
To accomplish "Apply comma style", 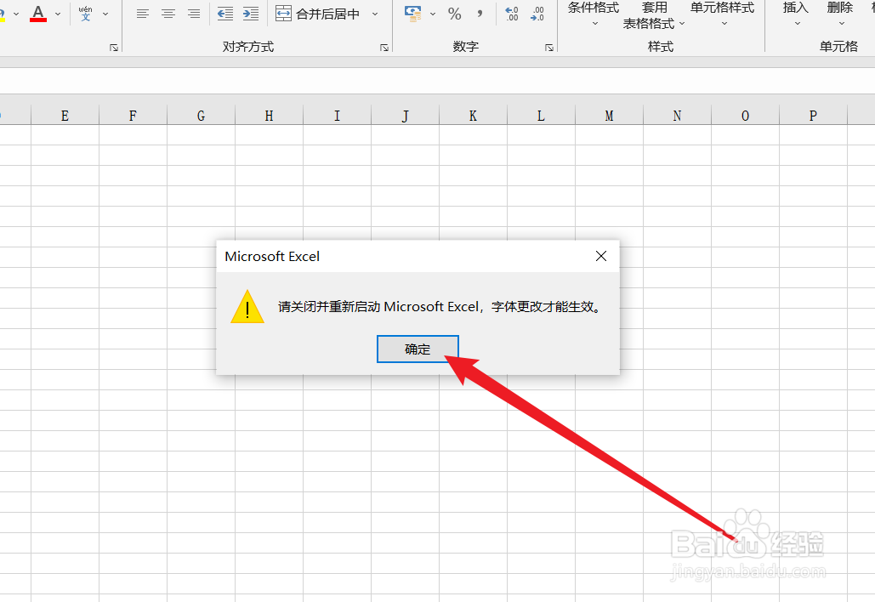I will (480, 14).
